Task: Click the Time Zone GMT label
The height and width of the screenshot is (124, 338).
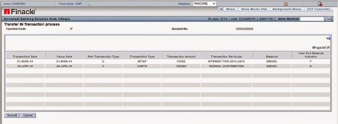Action: click(x=70, y=4)
